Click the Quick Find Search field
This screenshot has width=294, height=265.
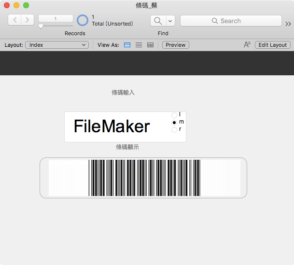[x=231, y=21]
